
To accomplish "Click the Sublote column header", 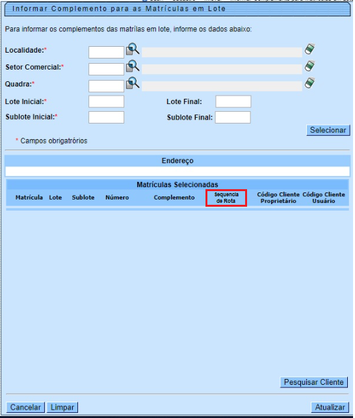I will pos(83,198).
